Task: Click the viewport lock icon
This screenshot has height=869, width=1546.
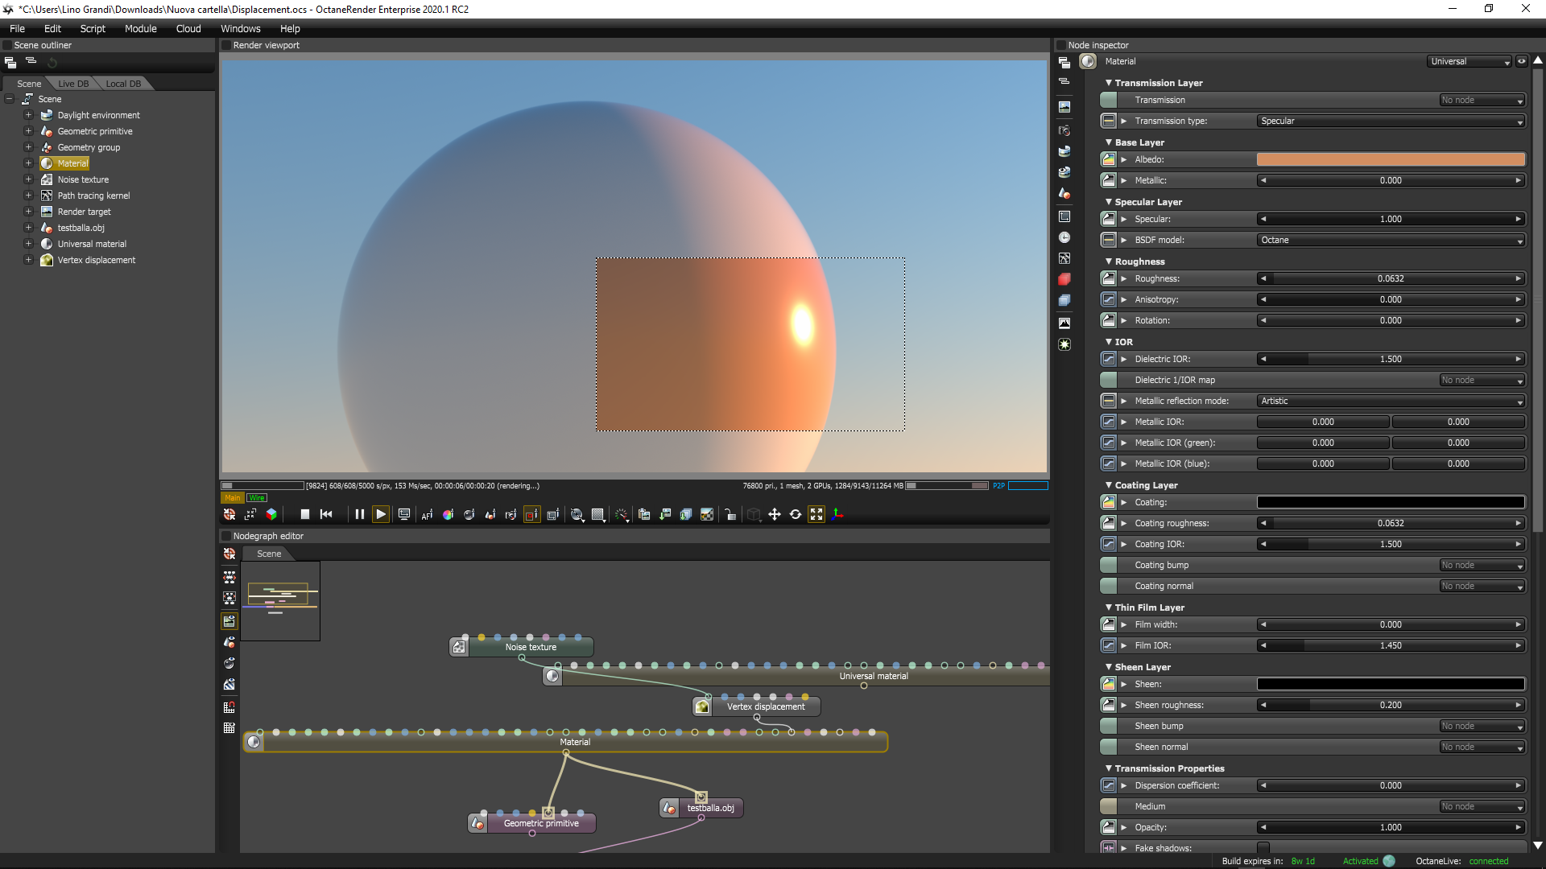Action: coord(730,514)
